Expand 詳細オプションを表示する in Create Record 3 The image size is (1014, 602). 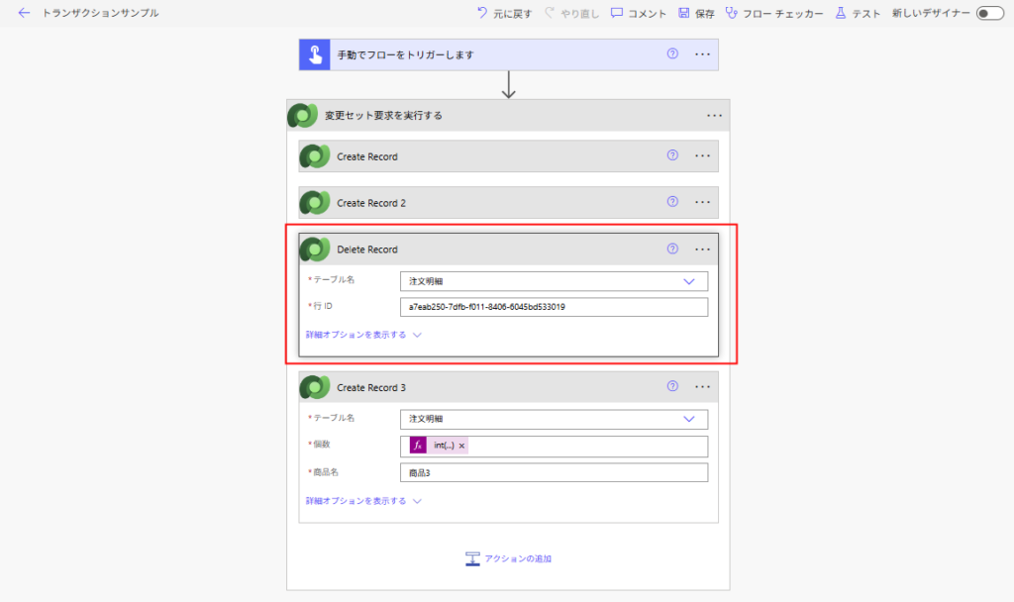click(x=363, y=501)
